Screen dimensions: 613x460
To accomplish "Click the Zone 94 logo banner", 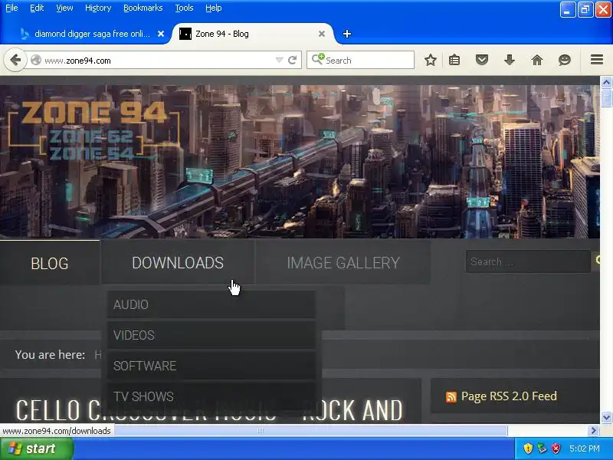I will (93, 130).
